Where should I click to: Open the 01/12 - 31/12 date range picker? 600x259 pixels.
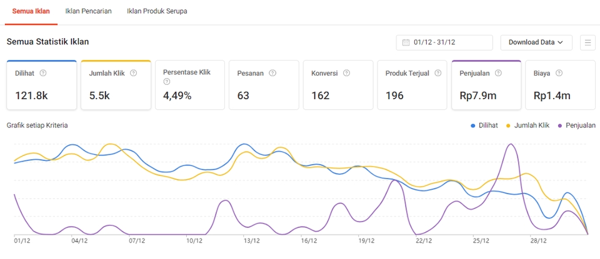[x=444, y=42]
